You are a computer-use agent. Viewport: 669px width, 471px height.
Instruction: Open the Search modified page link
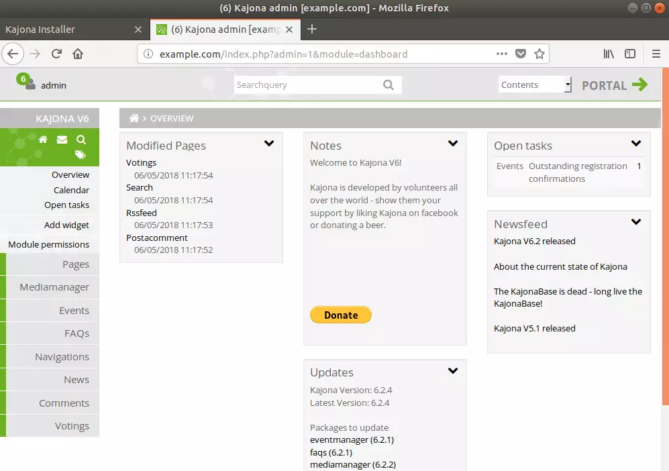(x=139, y=188)
